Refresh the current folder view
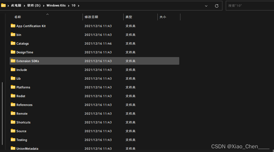The width and height of the screenshot is (274, 152). click(x=217, y=6)
